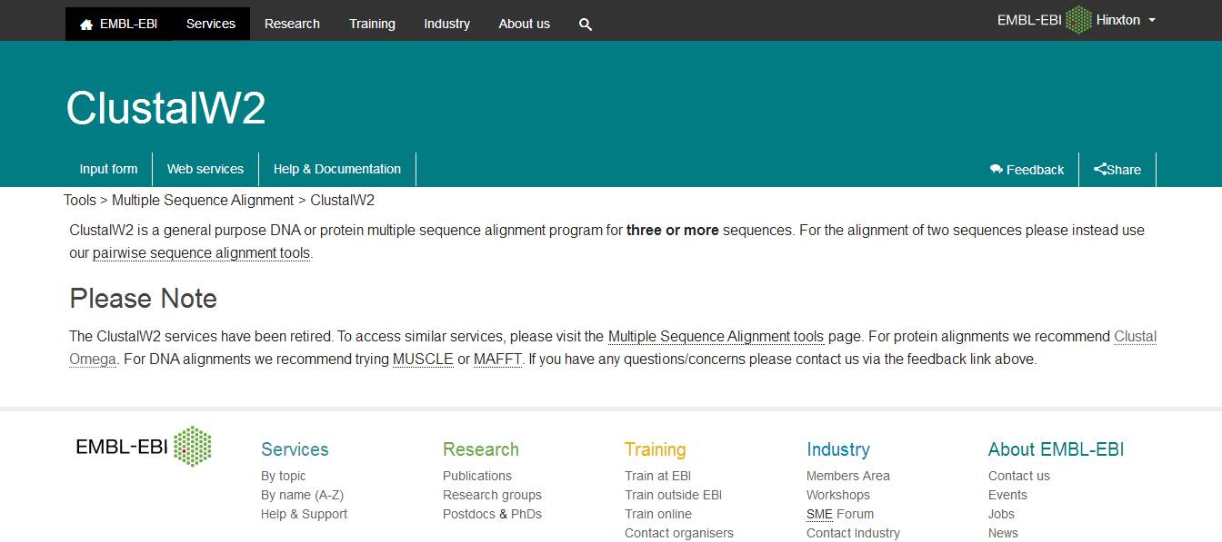Expand the Hinxton location dropdown
This screenshot has height=542, width=1222.
click(1126, 20)
